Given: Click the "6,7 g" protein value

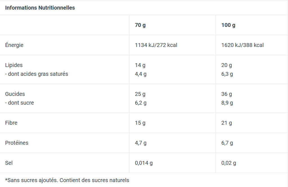Looking at the screenshot, I should coord(227,143).
